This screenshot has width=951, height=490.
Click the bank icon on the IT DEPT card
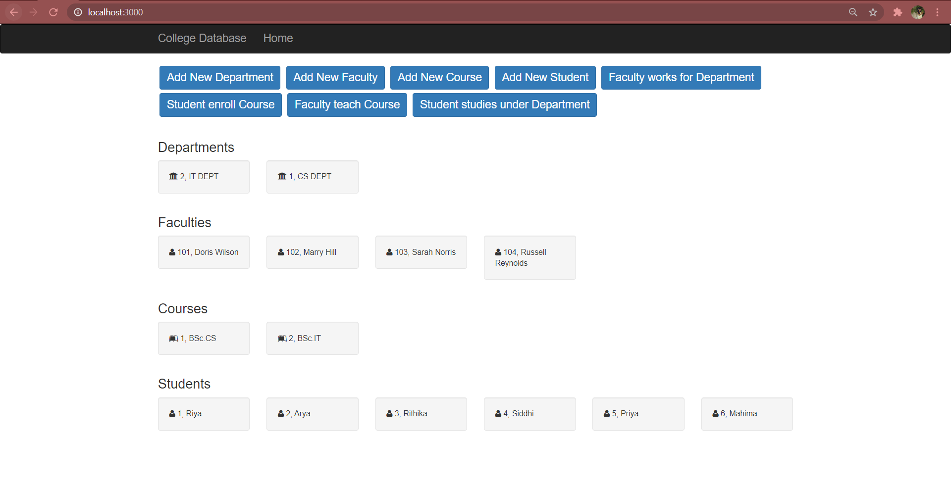173,176
